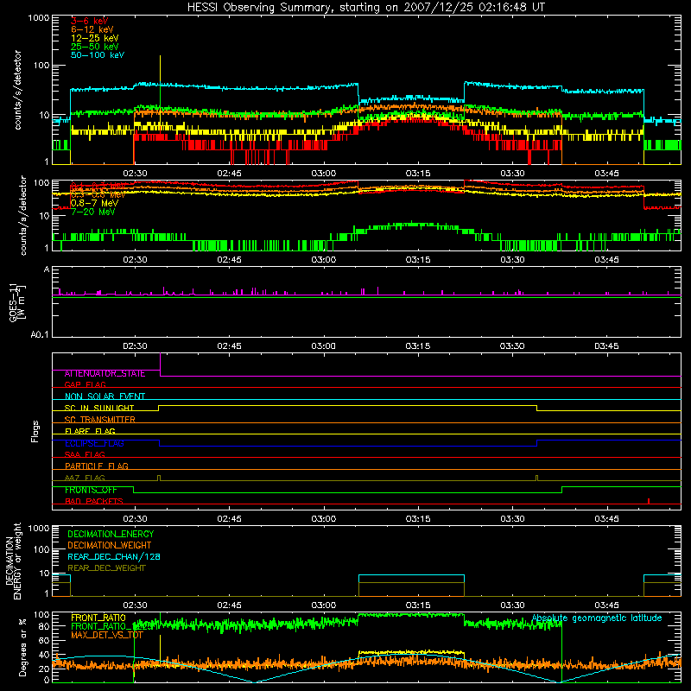Click the yellow 'FRONT_RATIO' legend label

tap(98, 618)
